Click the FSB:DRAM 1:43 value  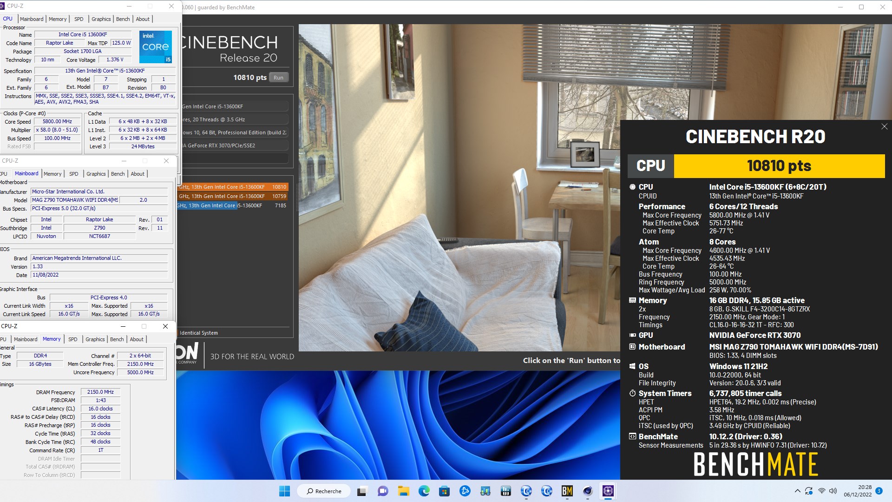click(100, 400)
